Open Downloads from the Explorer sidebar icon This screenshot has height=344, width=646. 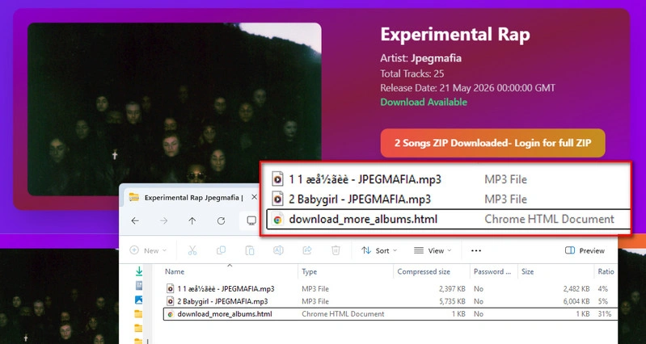(139, 271)
